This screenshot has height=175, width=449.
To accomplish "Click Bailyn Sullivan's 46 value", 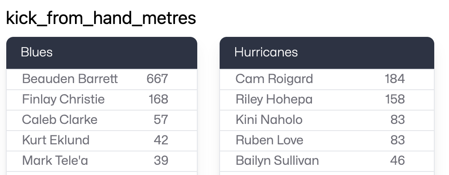I will [x=398, y=161].
